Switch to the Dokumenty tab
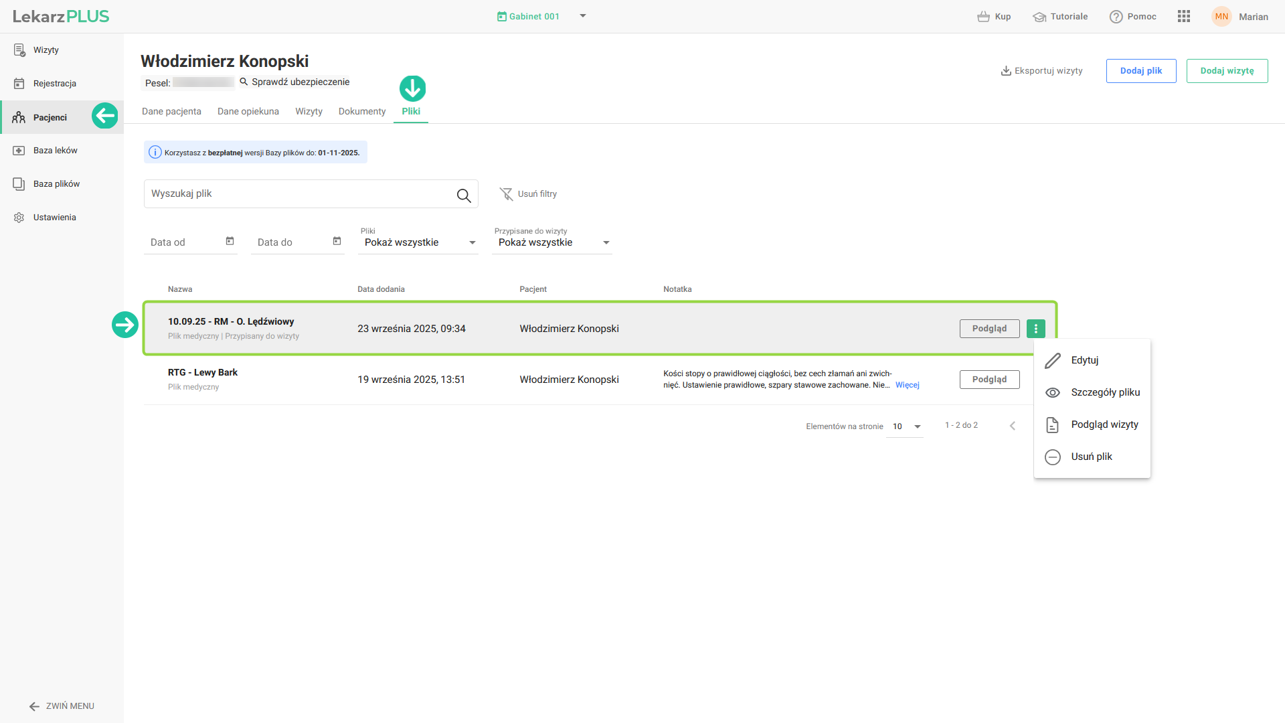Image resolution: width=1285 pixels, height=723 pixels. tap(361, 111)
